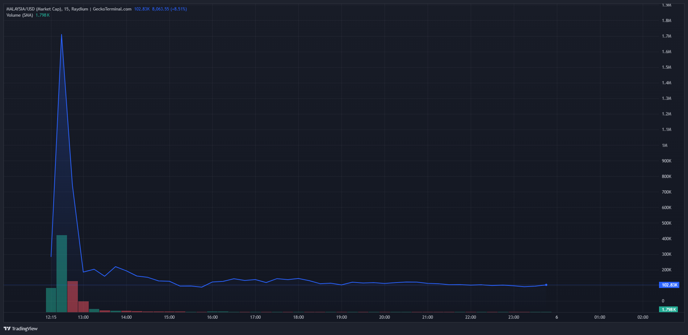Click the 1M price axis label

coord(664,145)
